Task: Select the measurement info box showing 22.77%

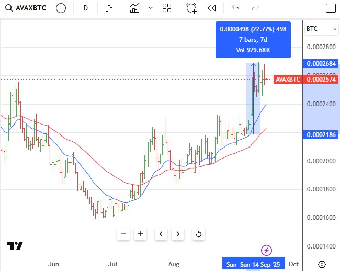Action: [253, 40]
